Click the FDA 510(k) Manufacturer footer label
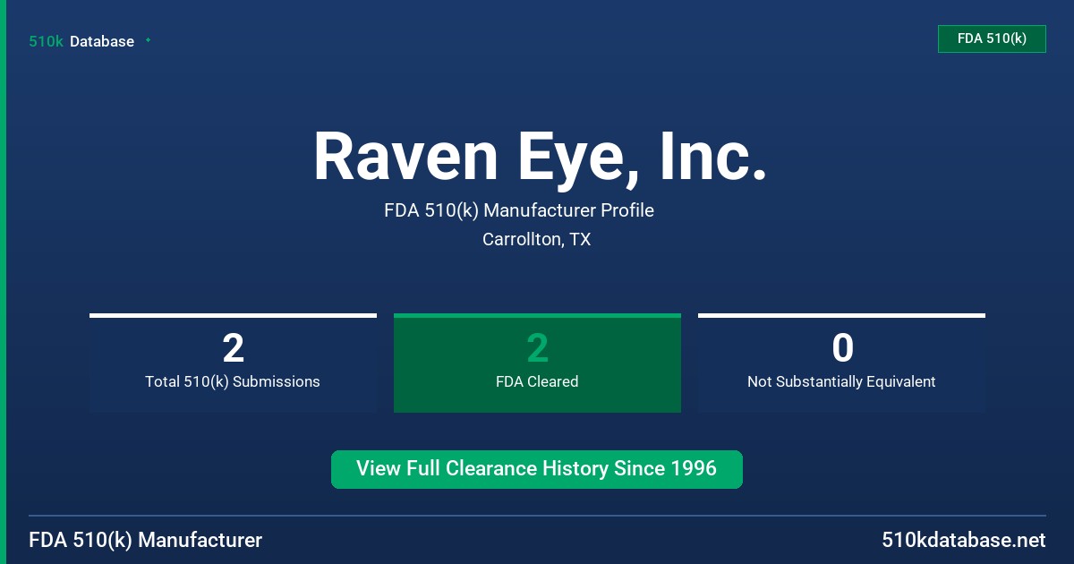 (146, 540)
